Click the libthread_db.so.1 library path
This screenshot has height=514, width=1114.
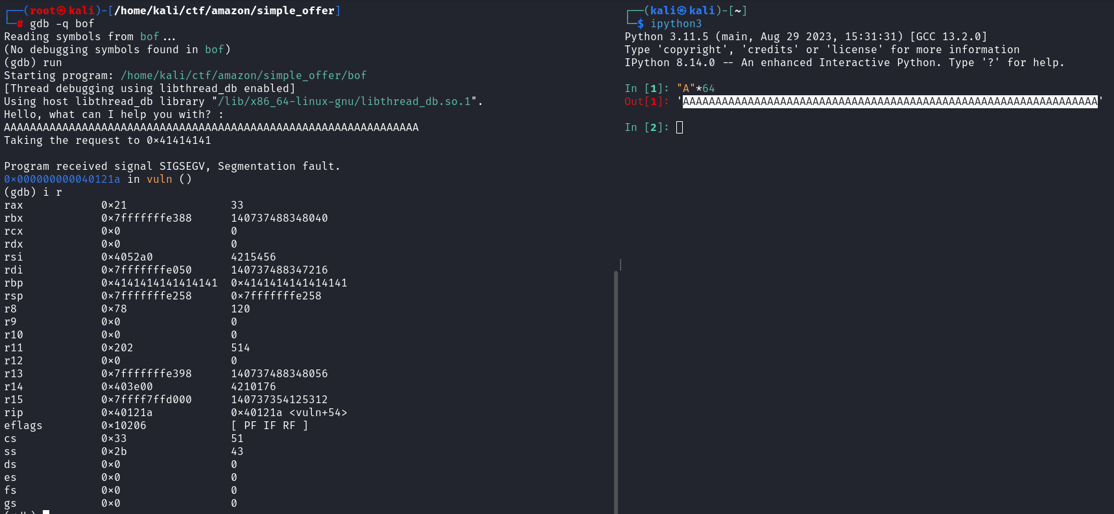coord(344,102)
